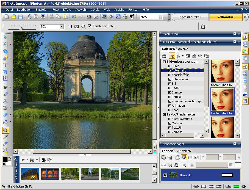
Task: Swap foreground and background colors
Action: [10, 158]
